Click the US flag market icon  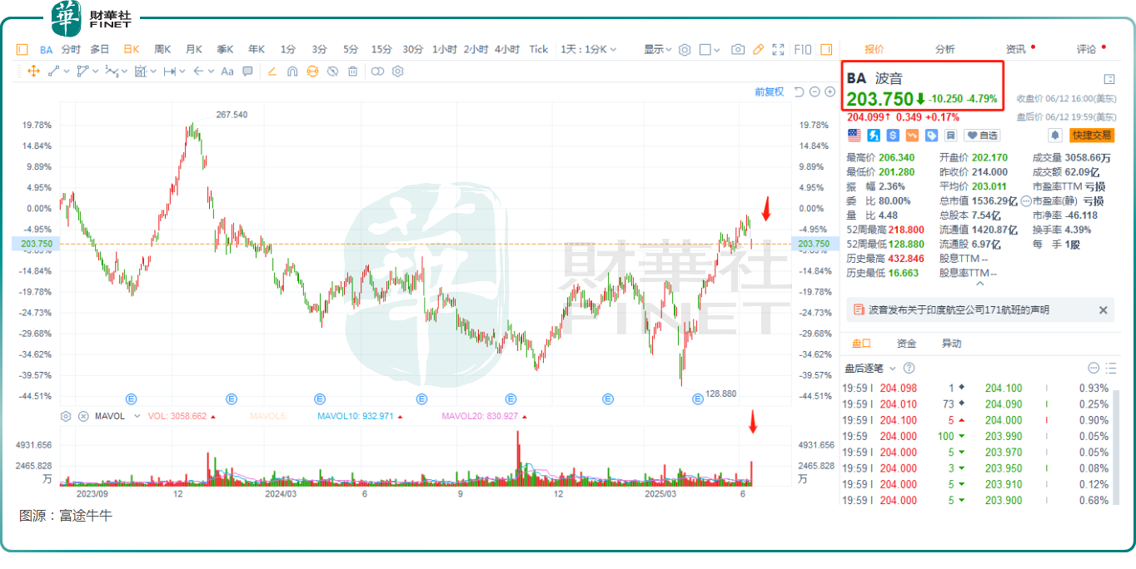(x=854, y=135)
